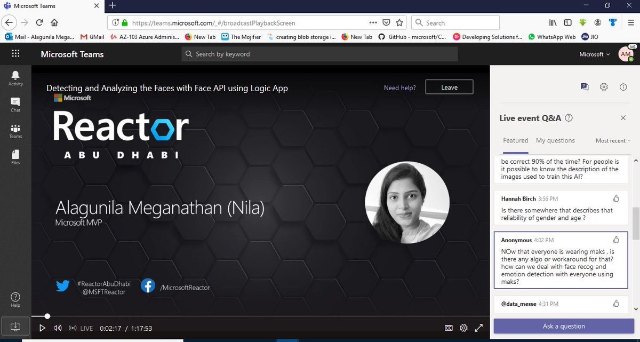The height and width of the screenshot is (342, 640).
Task: Select Hannah Birch's question text
Action: click(557, 214)
